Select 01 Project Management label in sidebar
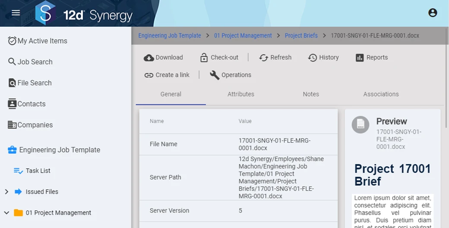This screenshot has width=449, height=228. pyautogui.click(x=58, y=213)
